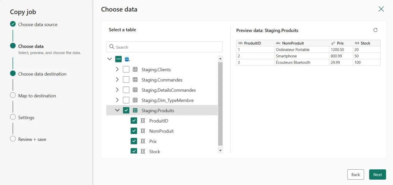Image resolution: width=393 pixels, height=185 pixels.
Task: Select the Choose data step
Action: pos(31,46)
